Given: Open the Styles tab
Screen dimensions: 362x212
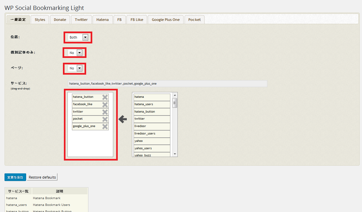Looking at the screenshot, I should click(x=40, y=20).
